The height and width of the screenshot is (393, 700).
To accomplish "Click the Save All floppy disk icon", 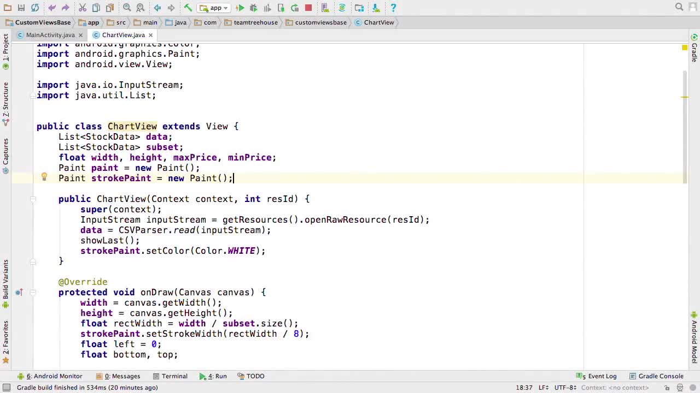I will coord(21,8).
